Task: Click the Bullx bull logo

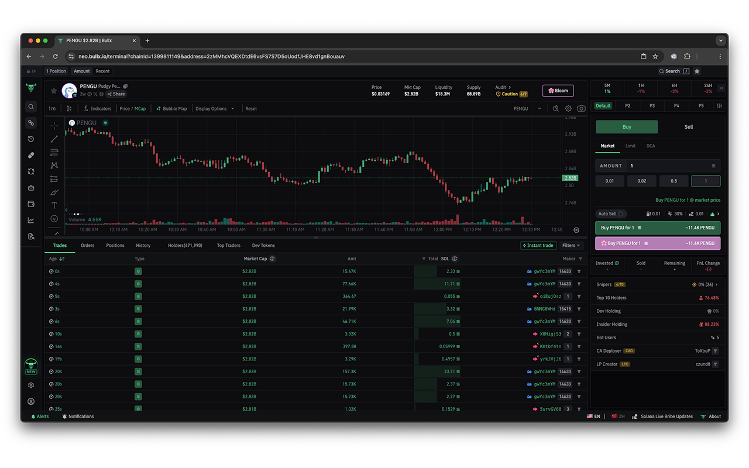Action: tap(31, 88)
